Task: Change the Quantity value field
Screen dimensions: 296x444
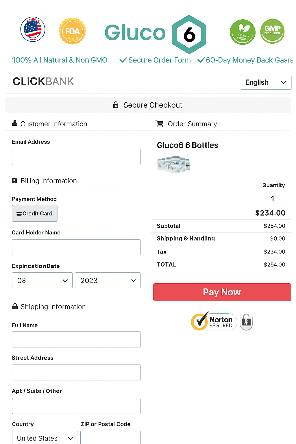Action: [272, 199]
